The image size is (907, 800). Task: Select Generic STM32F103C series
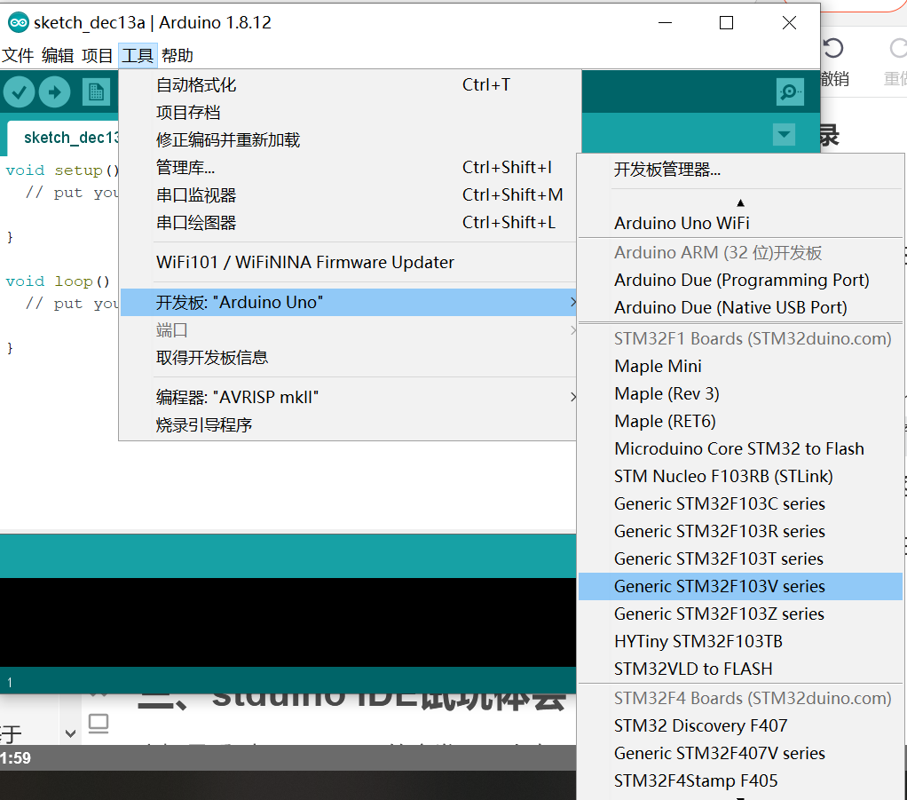click(x=740, y=503)
